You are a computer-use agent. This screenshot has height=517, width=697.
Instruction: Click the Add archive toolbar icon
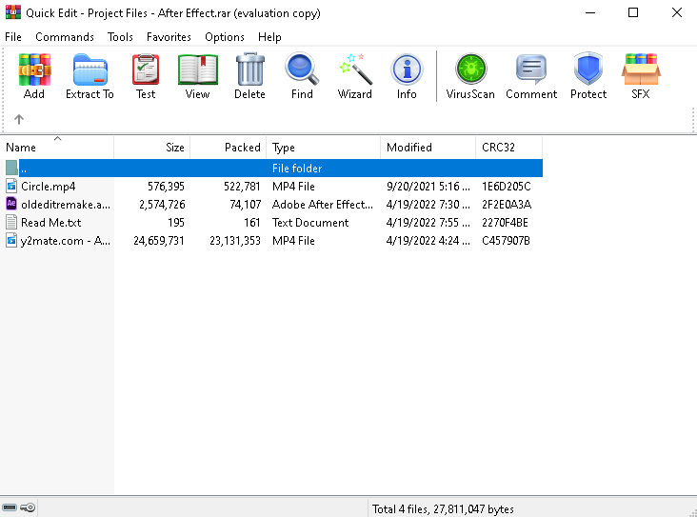coord(34,70)
